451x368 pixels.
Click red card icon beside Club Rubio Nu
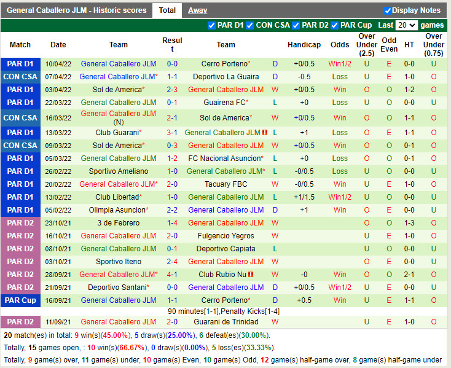click(251, 275)
